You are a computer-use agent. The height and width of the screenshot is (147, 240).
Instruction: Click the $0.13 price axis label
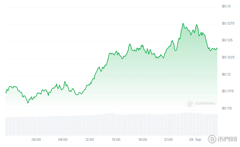[x=226, y=6]
